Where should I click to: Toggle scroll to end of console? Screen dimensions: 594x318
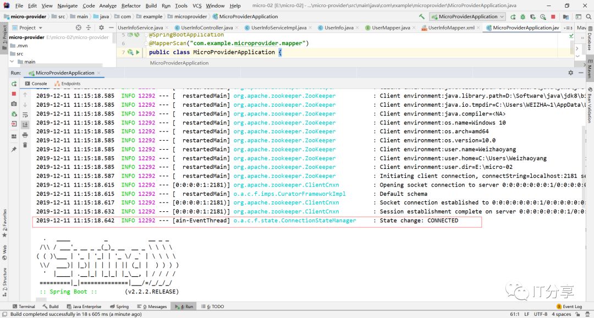click(25, 125)
